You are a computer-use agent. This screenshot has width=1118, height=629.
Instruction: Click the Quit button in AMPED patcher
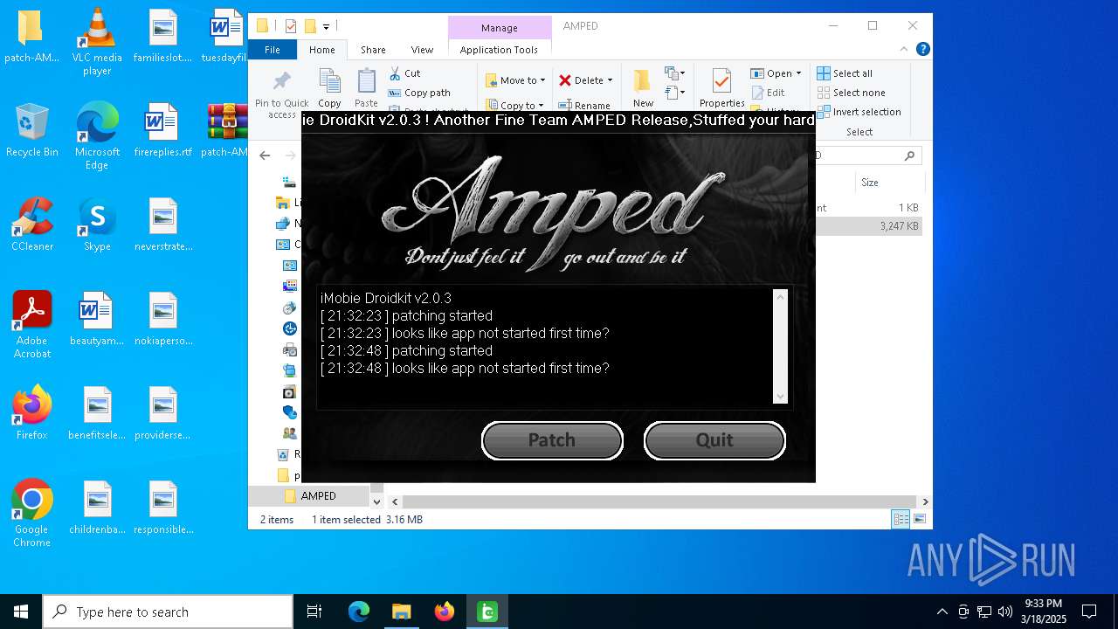[714, 440]
